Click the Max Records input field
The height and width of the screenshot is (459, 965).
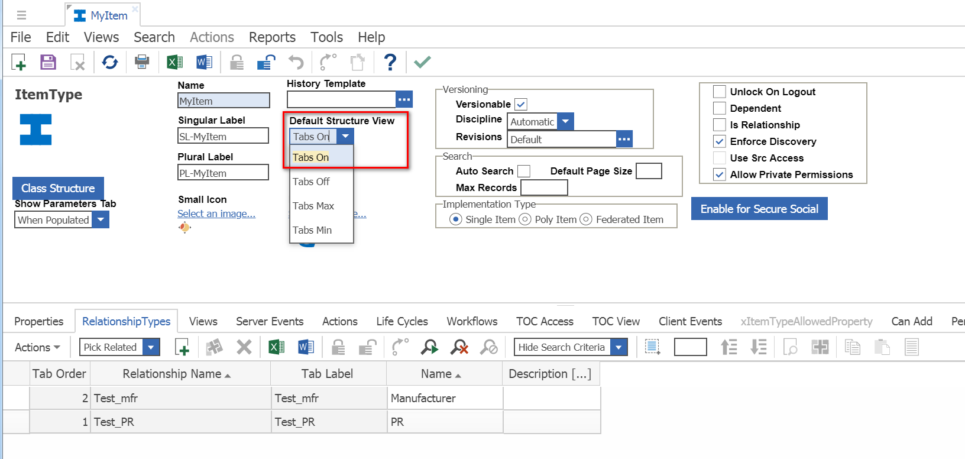(x=544, y=188)
